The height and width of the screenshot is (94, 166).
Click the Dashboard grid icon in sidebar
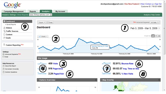(4, 21)
